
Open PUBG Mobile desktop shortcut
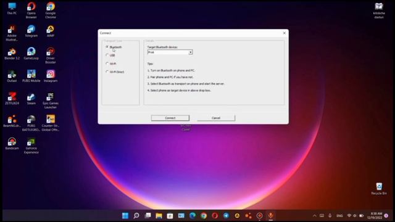click(x=31, y=76)
